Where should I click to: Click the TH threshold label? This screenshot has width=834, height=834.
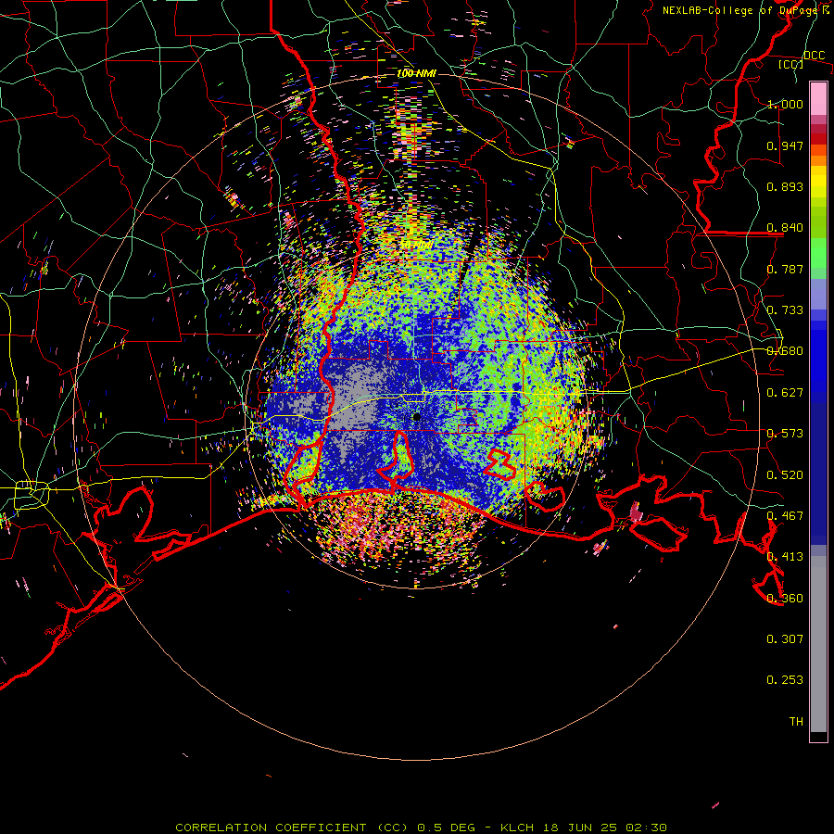tap(796, 722)
